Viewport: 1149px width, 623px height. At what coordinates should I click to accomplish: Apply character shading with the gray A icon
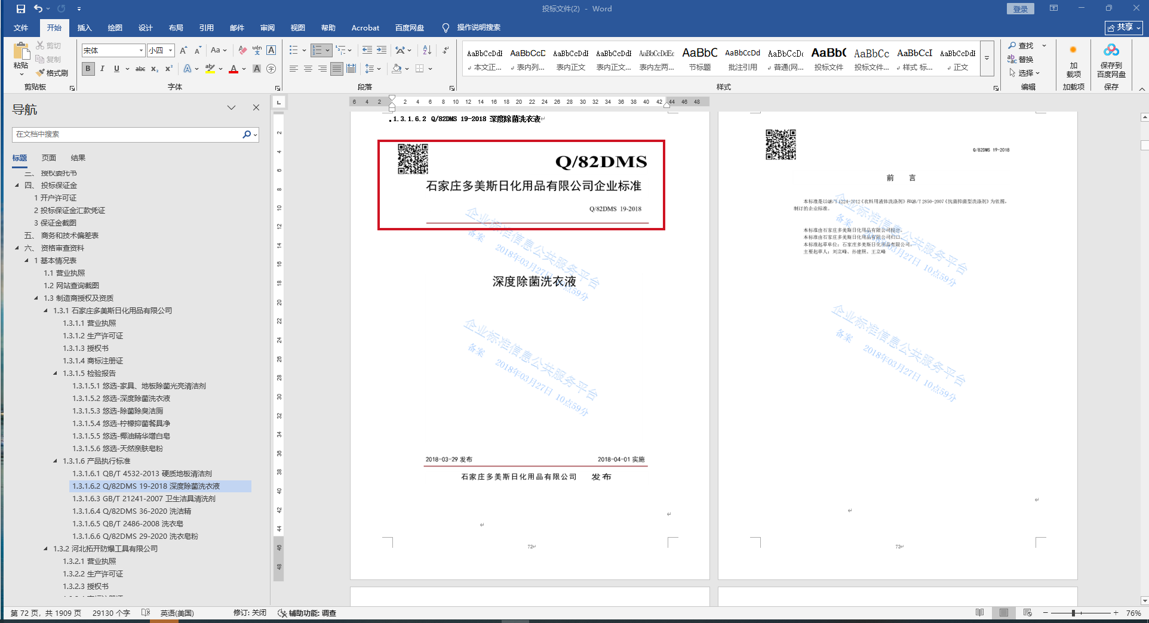pyautogui.click(x=257, y=69)
